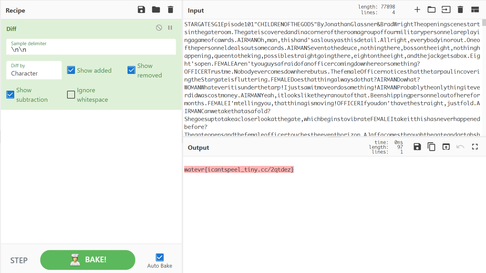Add a new input tab
This screenshot has height=273, width=486.
[417, 10]
